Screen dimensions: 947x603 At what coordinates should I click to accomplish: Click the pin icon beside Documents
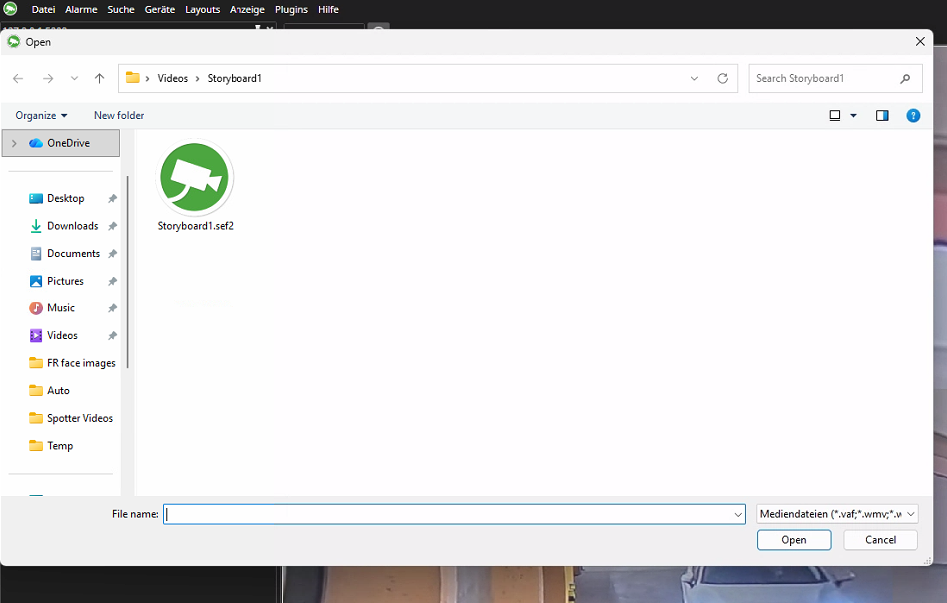(x=112, y=254)
